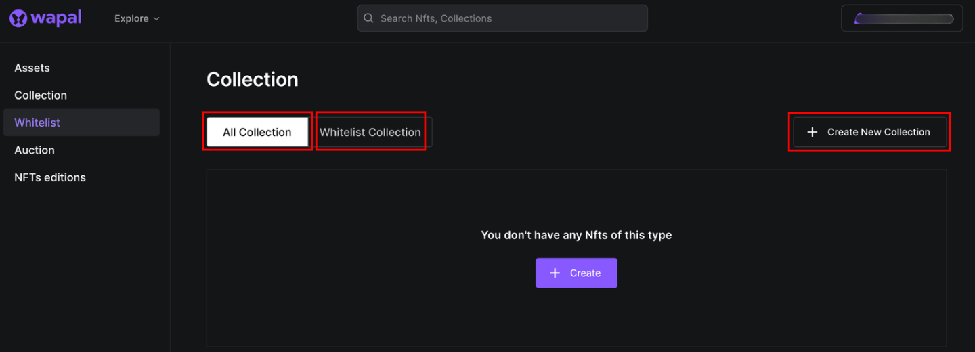Switch to the All Collection tab
The image size is (975, 352).
click(x=257, y=132)
